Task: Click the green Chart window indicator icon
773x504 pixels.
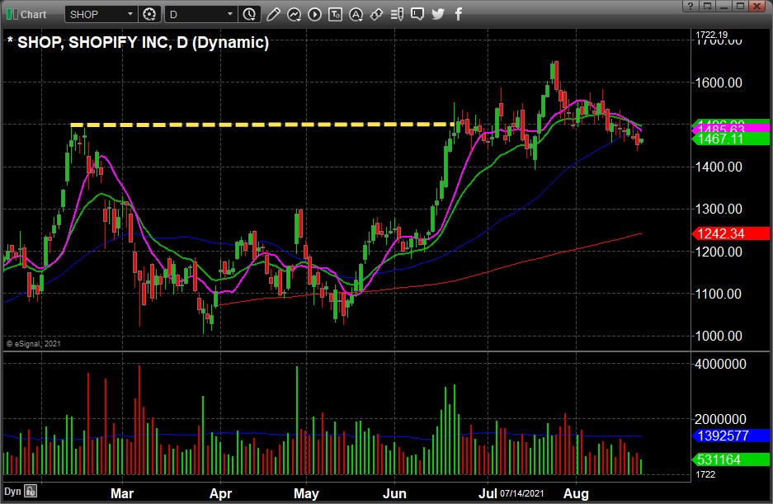Action: coord(12,14)
